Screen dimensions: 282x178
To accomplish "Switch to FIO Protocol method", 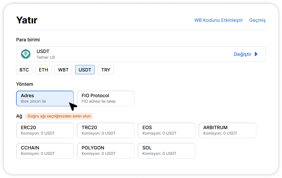I will (x=106, y=98).
